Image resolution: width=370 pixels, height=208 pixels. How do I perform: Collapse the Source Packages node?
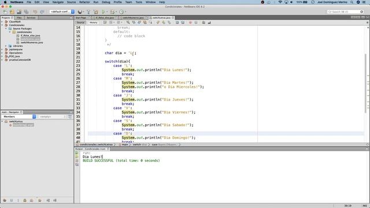click(x=6, y=28)
